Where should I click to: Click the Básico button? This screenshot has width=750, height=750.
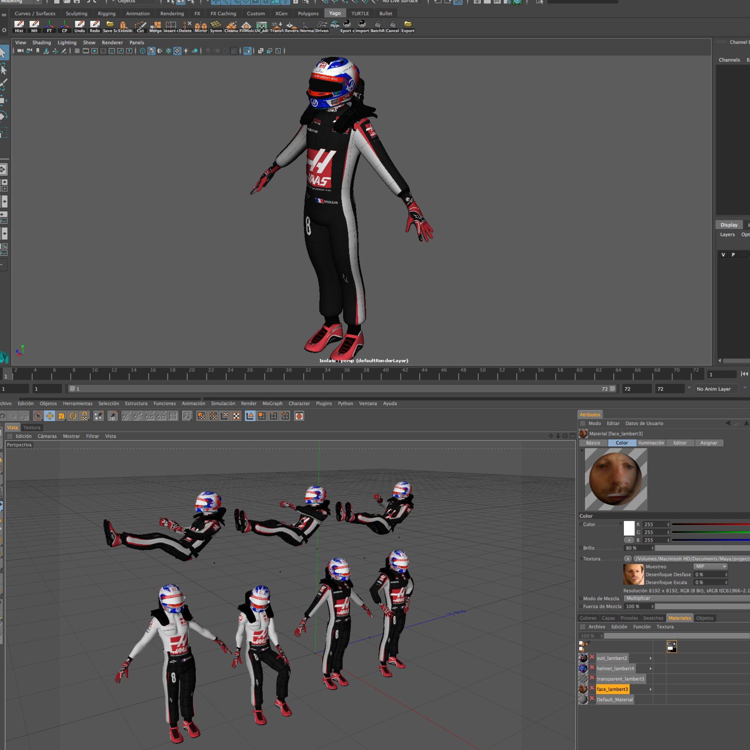tap(593, 442)
